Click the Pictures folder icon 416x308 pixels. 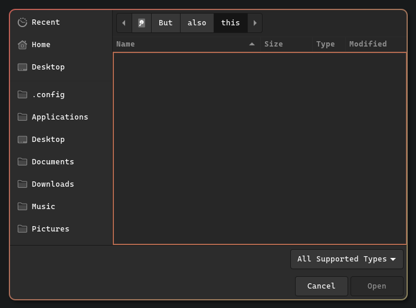(22, 229)
